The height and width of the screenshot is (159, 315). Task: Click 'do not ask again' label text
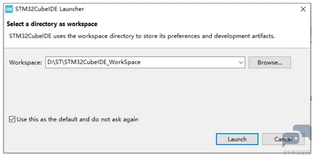click(x=115, y=120)
